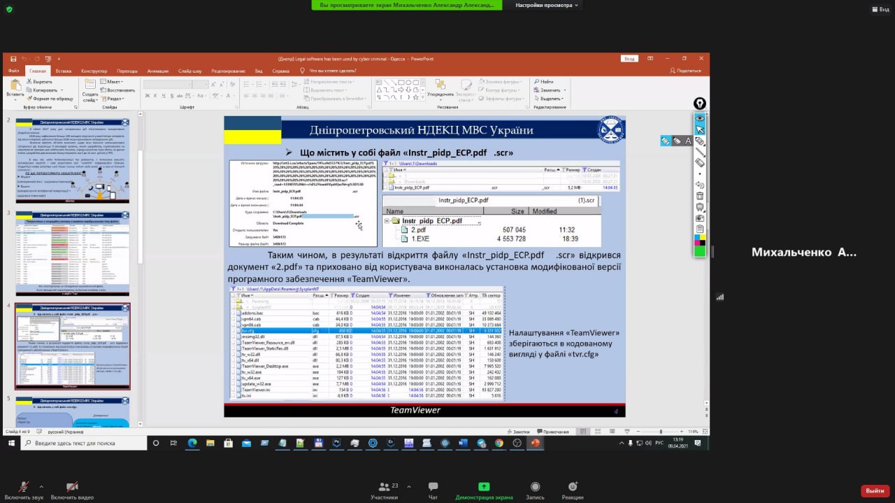Click the Вход sign-in button
This screenshot has height=503, width=895.
coord(629,59)
